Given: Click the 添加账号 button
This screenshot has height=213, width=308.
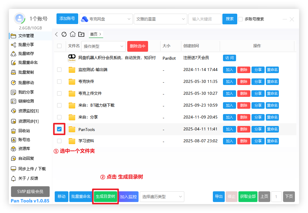Looking at the screenshot, I should 67,19.
